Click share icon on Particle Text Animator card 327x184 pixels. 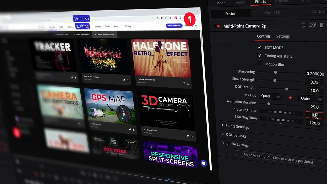[124, 80]
